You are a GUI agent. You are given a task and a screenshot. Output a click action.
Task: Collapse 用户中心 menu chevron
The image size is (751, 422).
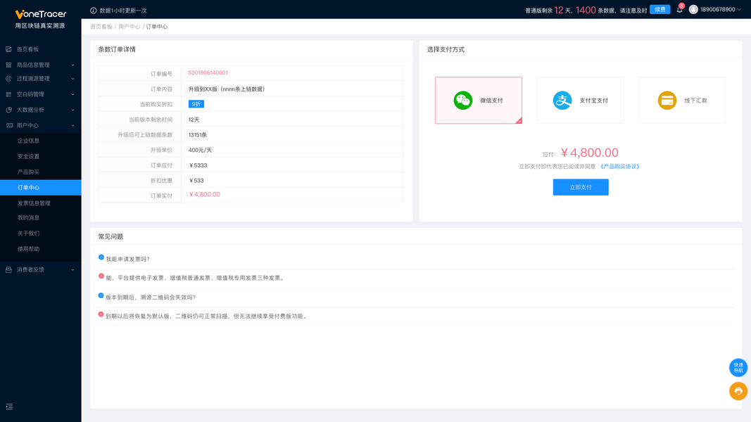[72, 126]
